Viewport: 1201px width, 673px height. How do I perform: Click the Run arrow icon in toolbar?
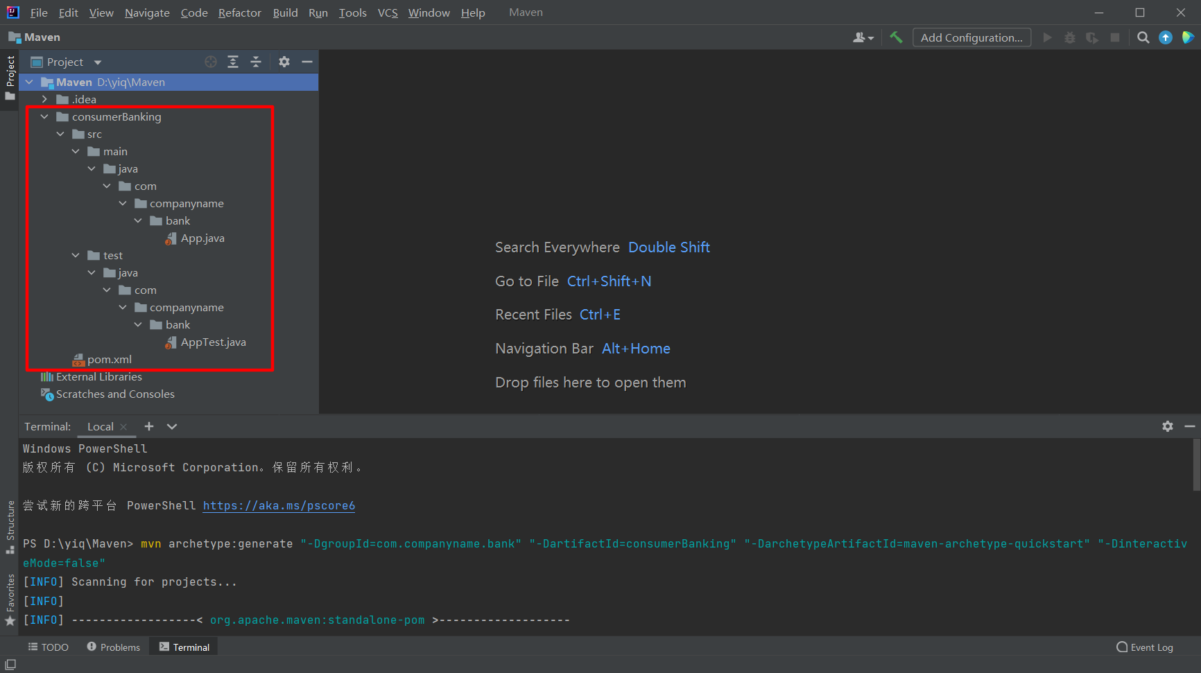pos(1048,37)
